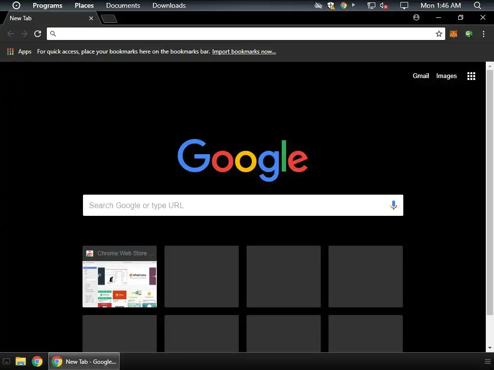Open the Programs menu
The image size is (494, 370).
(48, 5)
